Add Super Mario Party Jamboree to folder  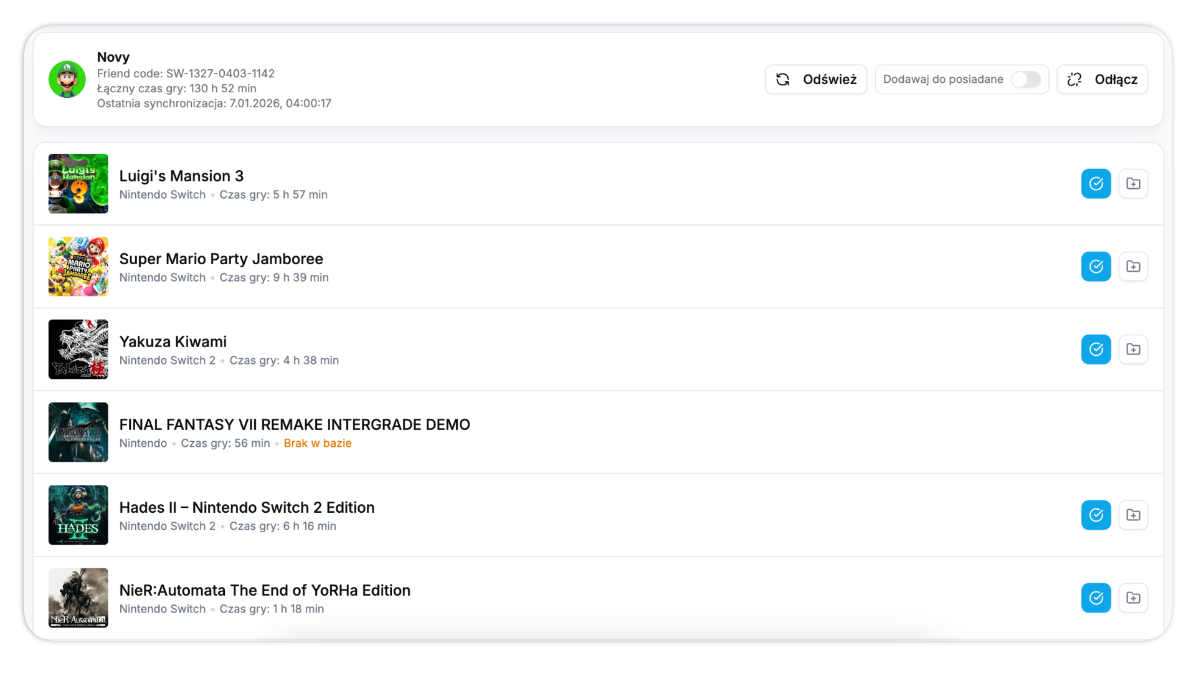1133,267
